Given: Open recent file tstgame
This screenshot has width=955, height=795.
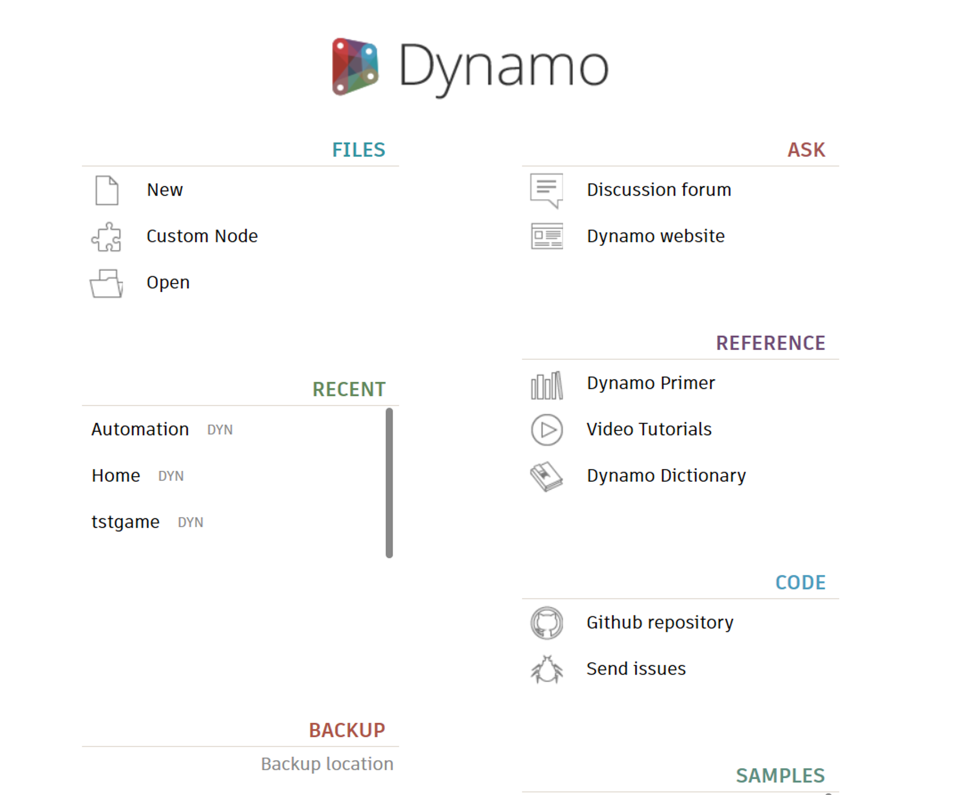Looking at the screenshot, I should 125,522.
